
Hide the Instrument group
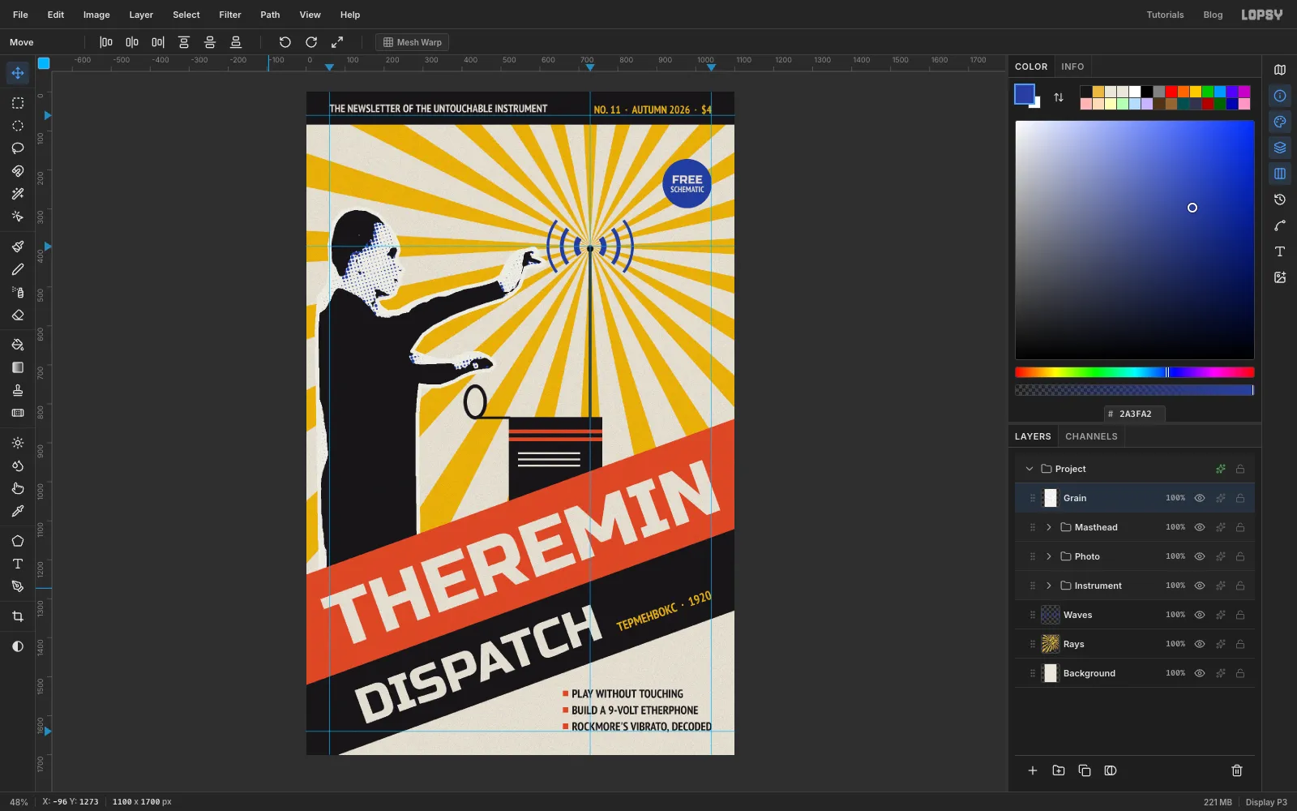coord(1200,586)
